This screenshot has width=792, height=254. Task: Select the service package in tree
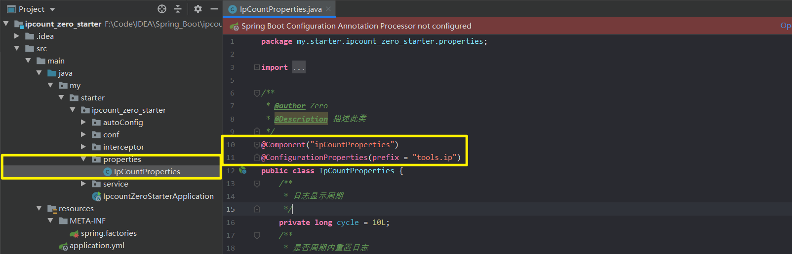point(116,184)
